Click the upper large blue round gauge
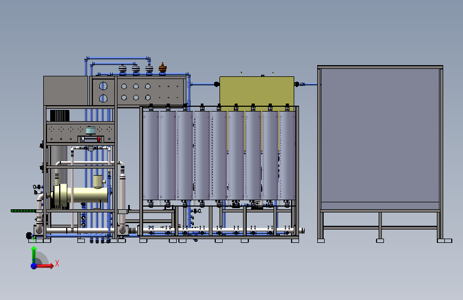463x300 pixels. pyautogui.click(x=103, y=86)
